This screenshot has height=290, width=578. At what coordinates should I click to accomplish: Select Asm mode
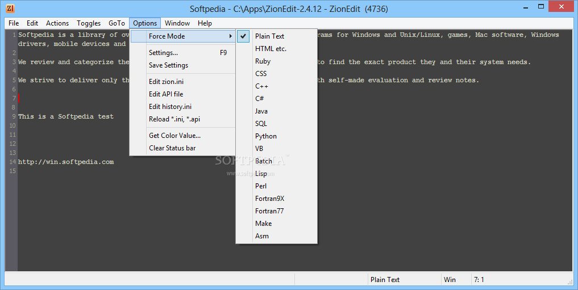(x=276, y=236)
